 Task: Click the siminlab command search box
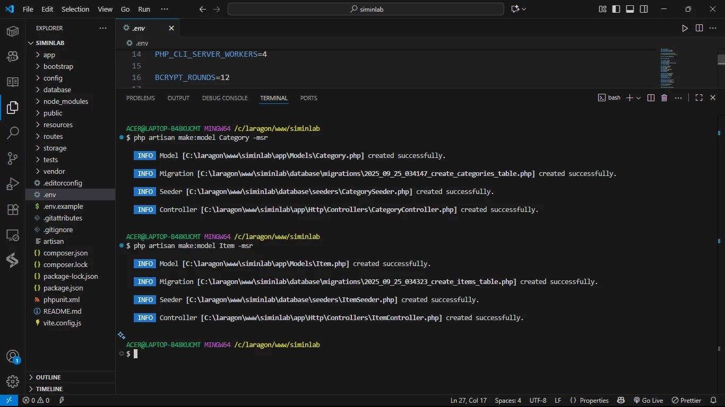(x=366, y=9)
